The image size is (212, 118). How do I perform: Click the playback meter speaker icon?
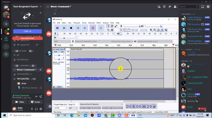click(118, 34)
